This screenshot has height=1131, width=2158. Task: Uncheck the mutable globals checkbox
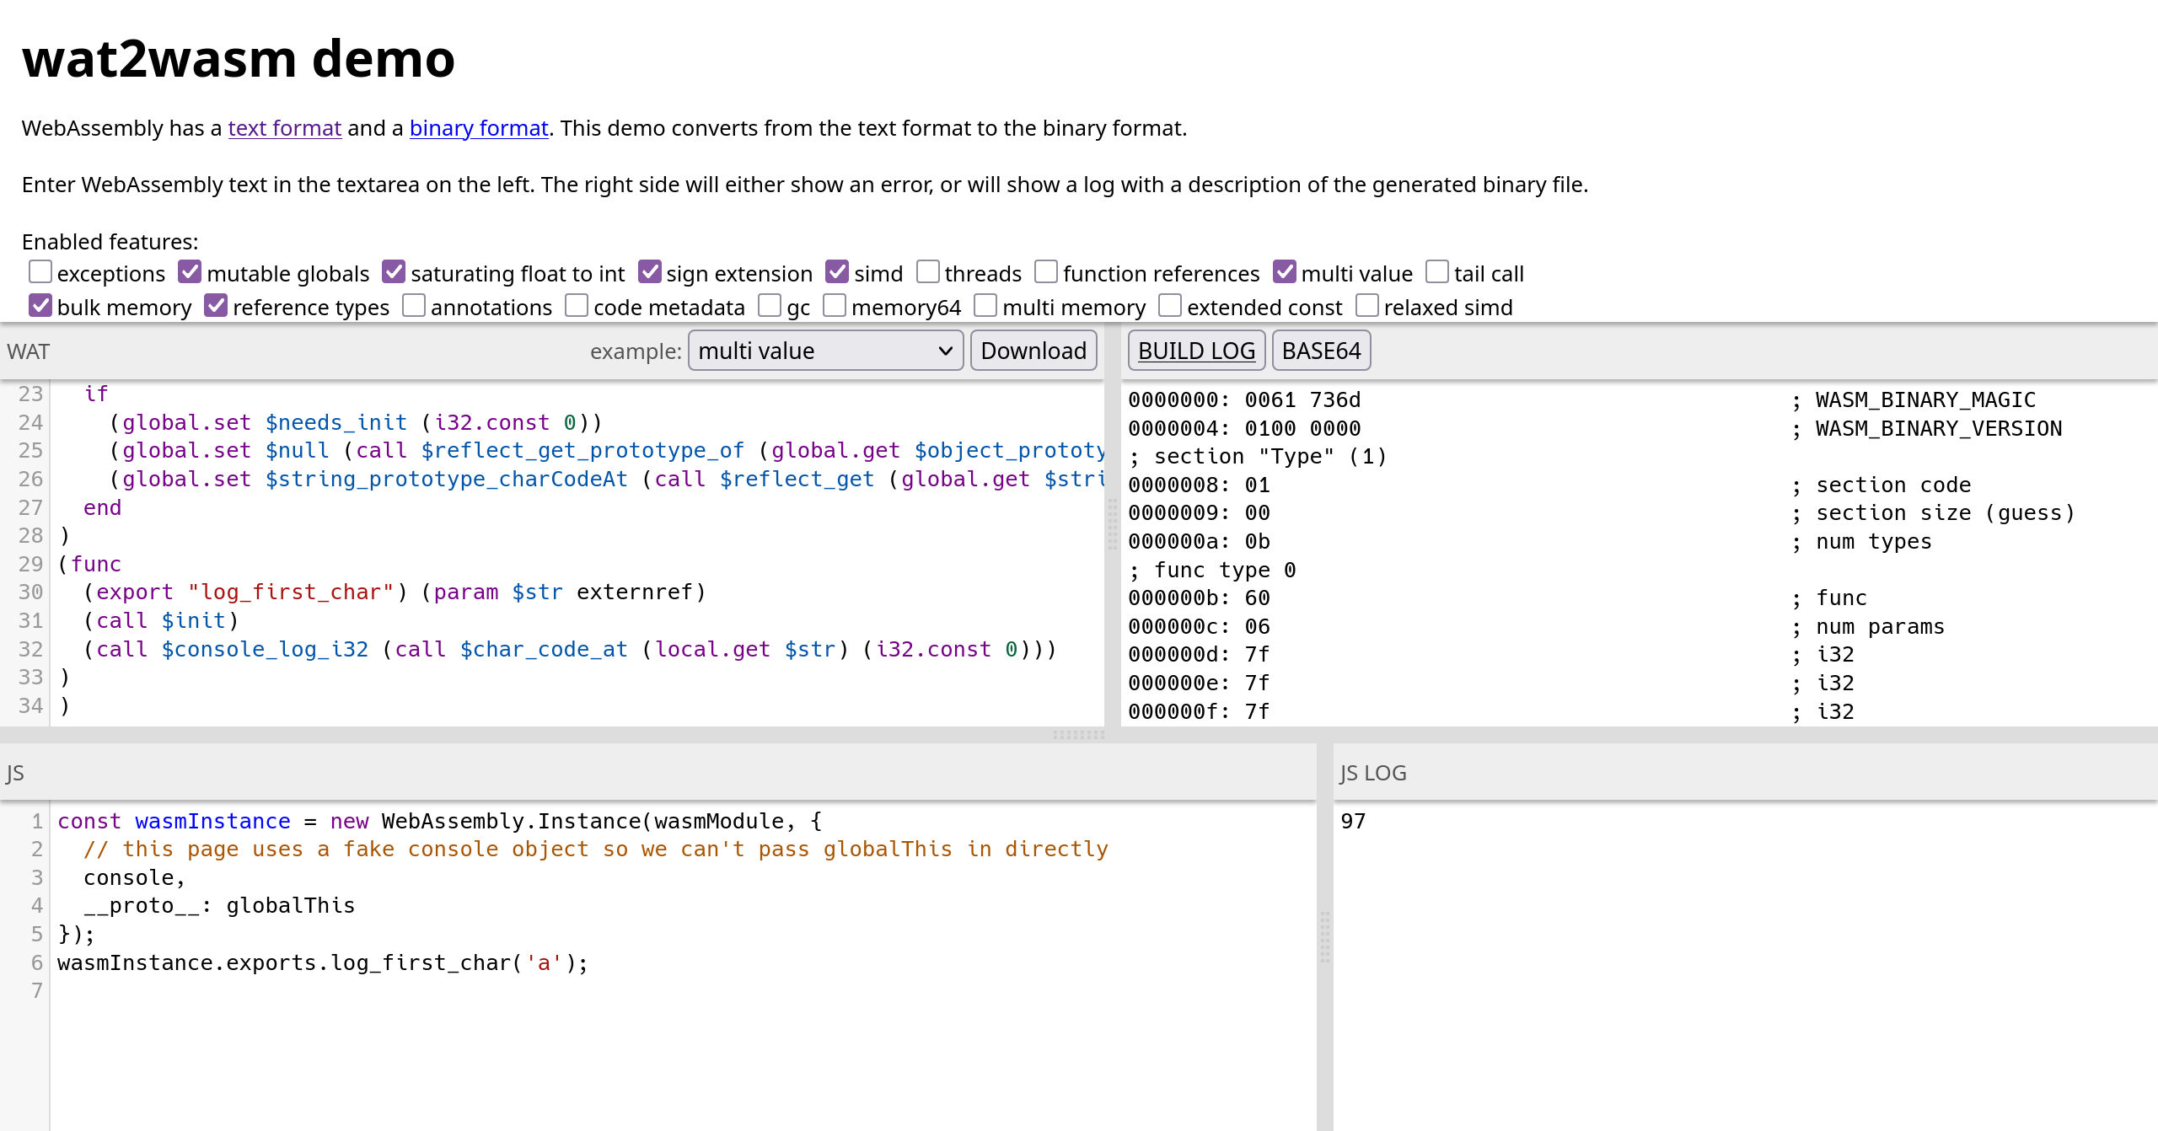(190, 272)
